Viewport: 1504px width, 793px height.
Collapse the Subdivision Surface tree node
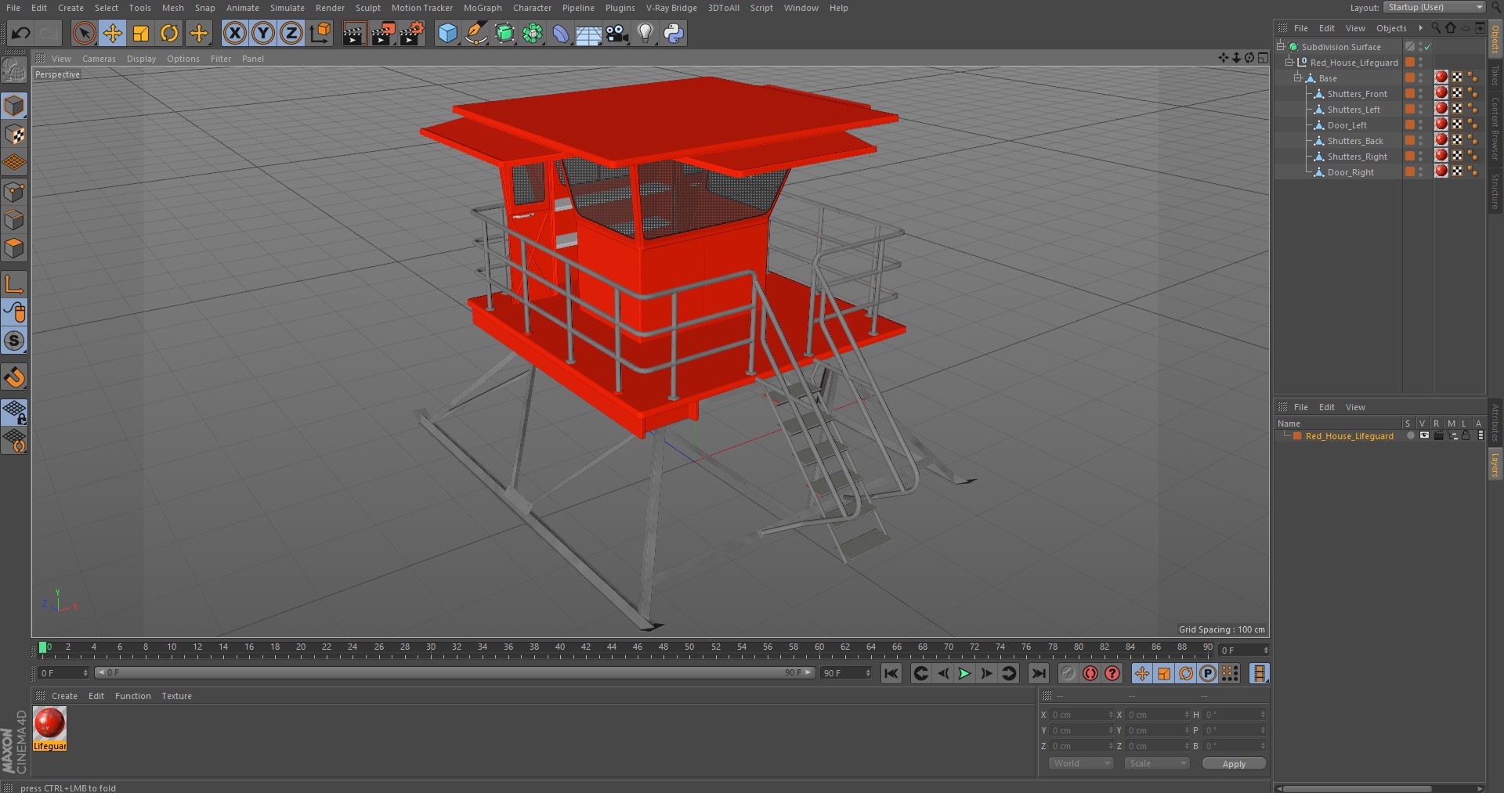(1281, 46)
